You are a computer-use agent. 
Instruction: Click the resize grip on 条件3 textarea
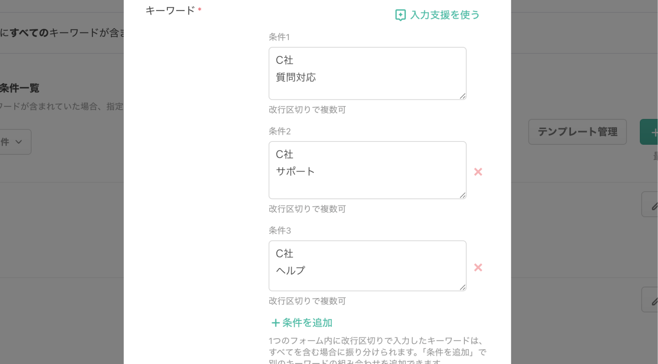click(462, 287)
